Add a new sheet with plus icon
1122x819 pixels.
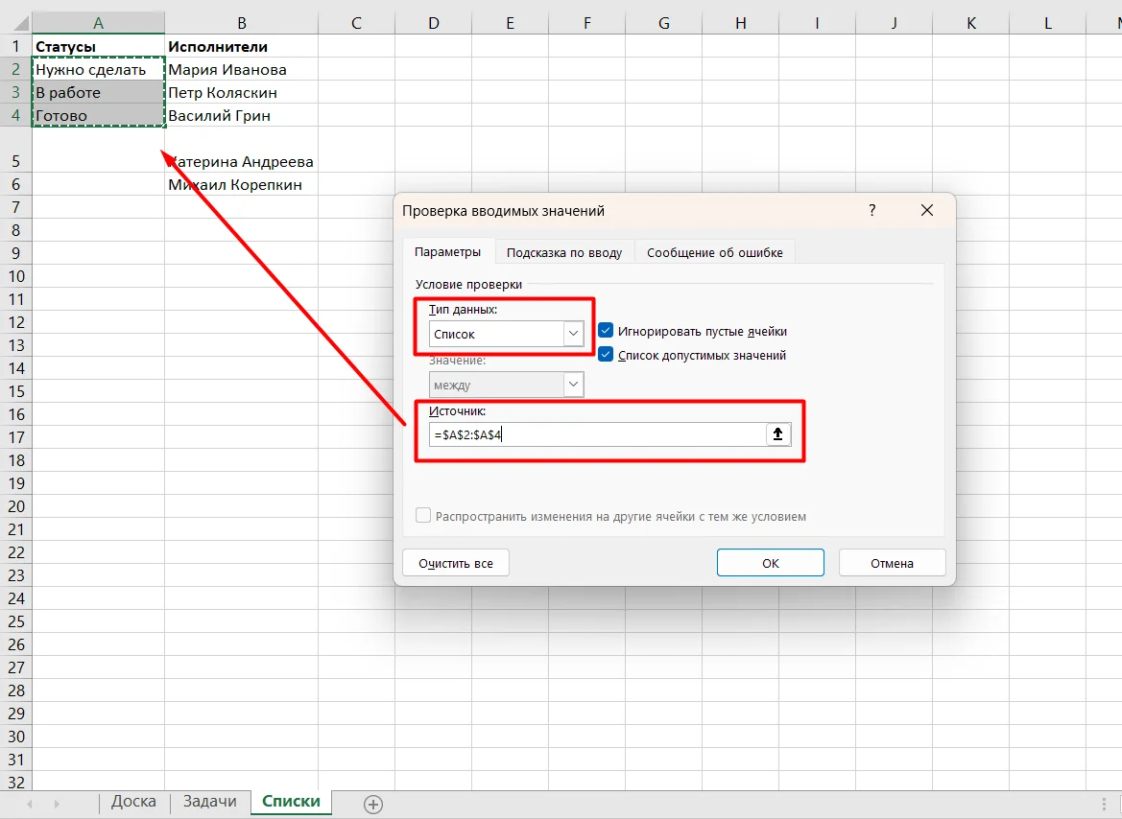[x=372, y=804]
